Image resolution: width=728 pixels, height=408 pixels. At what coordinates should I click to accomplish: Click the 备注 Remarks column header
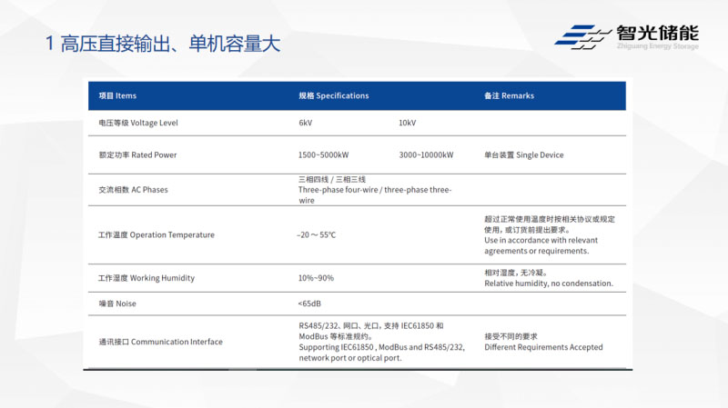tap(509, 95)
